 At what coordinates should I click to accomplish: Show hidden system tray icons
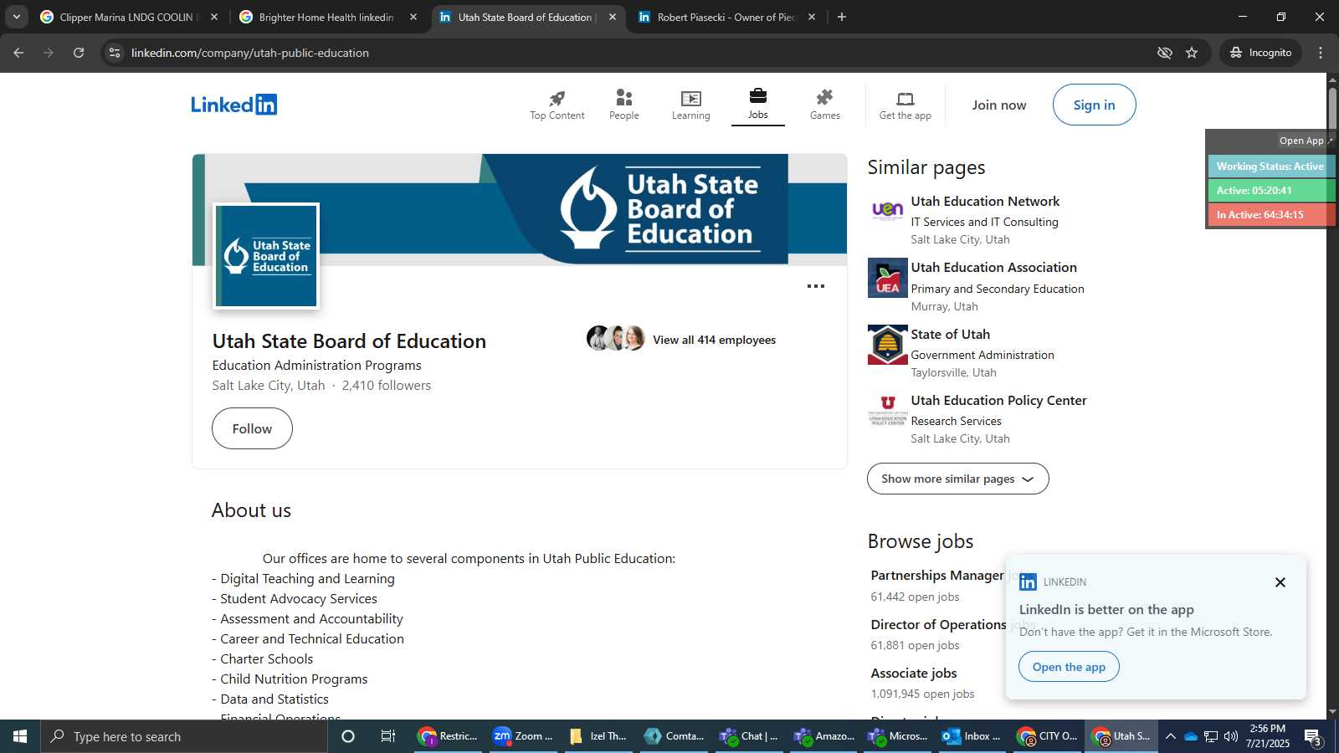tap(1170, 736)
